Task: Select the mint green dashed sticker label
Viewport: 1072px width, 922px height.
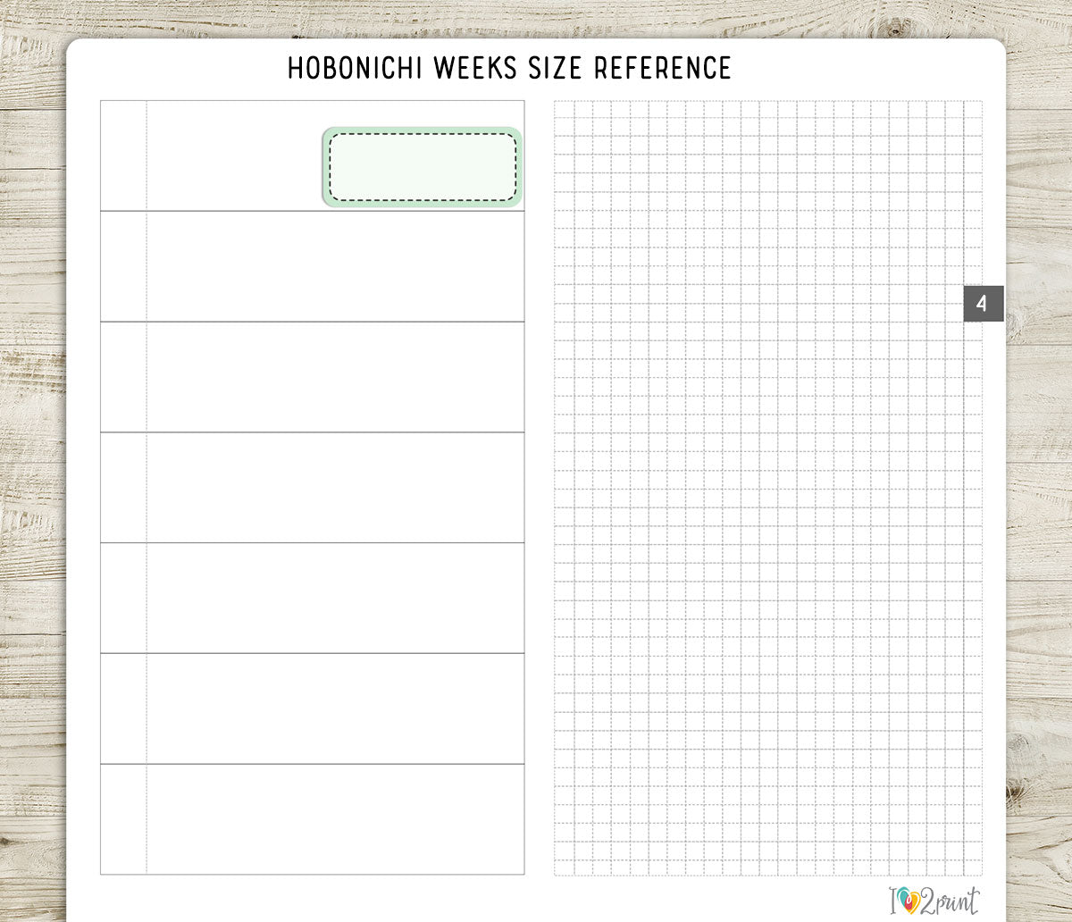Action: pos(423,167)
